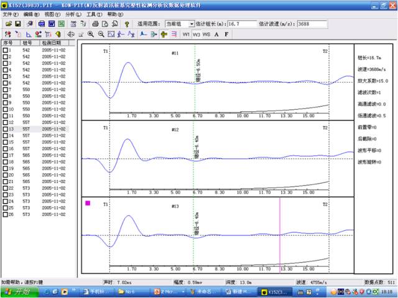Export to Word using the W icon

pos(52,24)
